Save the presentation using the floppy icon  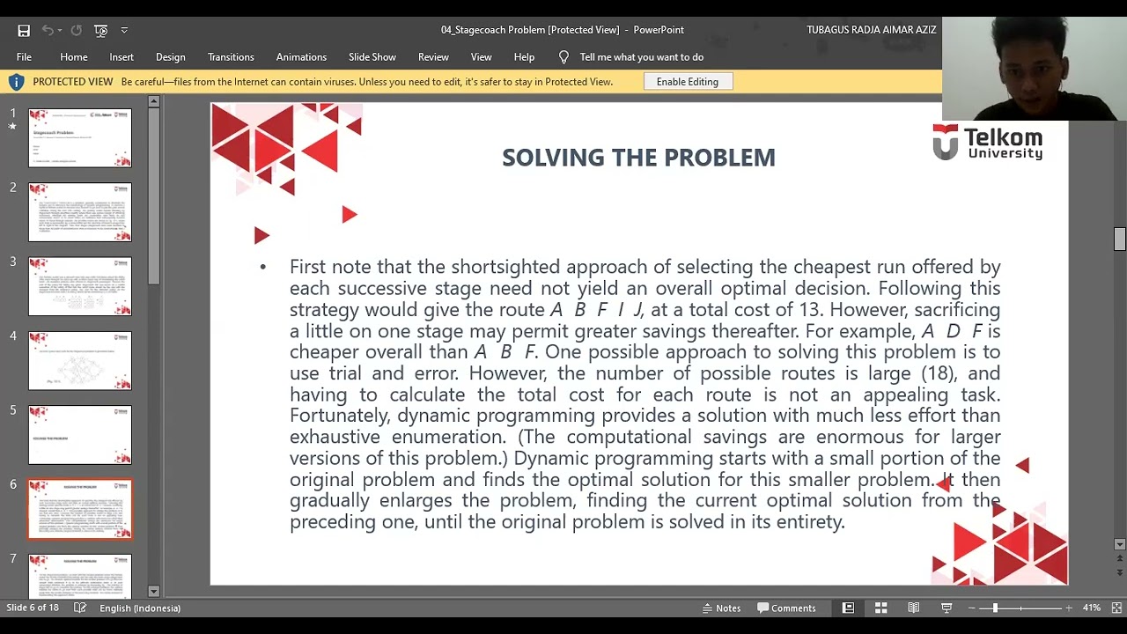coord(24,30)
